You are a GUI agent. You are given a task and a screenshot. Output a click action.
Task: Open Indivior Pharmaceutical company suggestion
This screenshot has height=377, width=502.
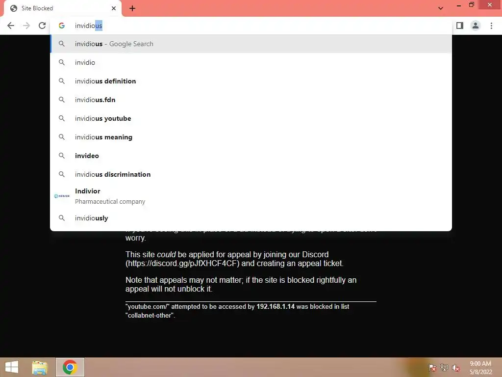[251, 196]
